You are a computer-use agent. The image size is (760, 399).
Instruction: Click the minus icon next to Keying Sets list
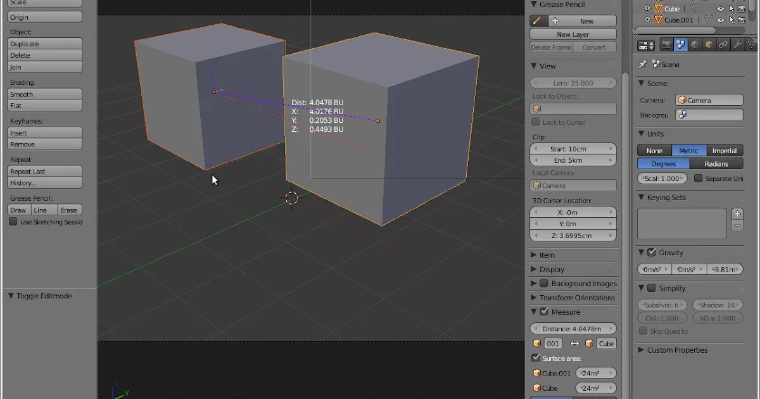pos(737,225)
